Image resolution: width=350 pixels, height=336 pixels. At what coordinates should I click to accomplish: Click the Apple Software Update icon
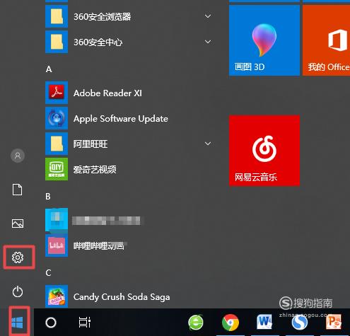[57, 118]
